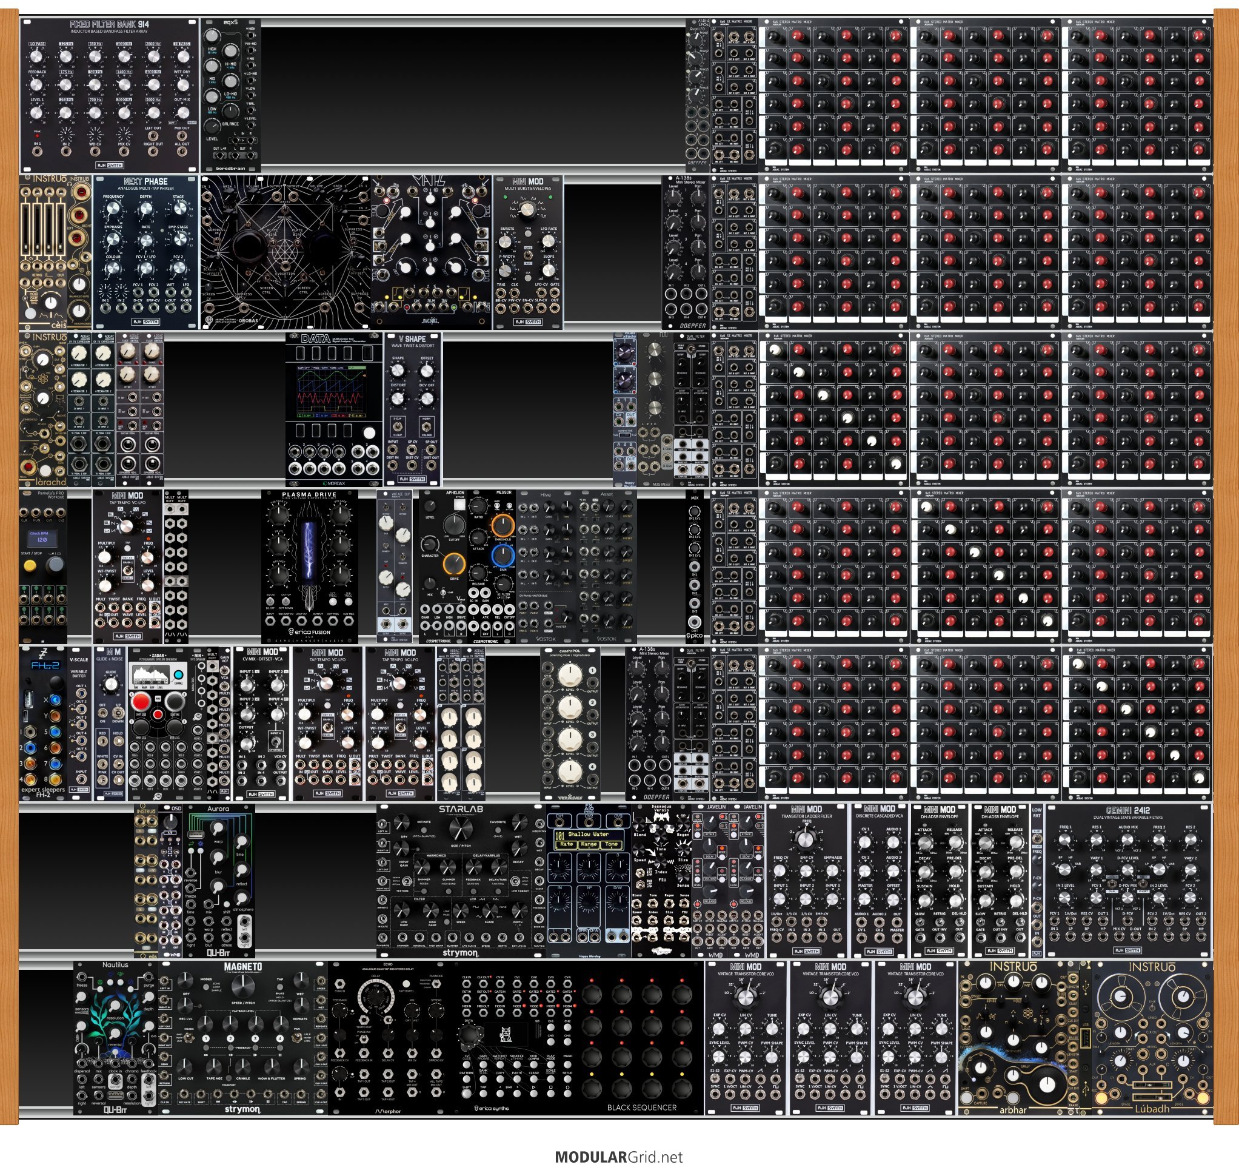Click the MIX OUT jack on Fixed Filter Bank
The width and height of the screenshot is (1239, 1170).
click(182, 136)
